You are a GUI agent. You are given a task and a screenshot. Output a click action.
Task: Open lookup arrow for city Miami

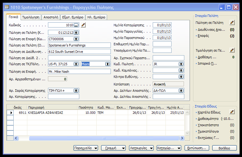[107, 64]
